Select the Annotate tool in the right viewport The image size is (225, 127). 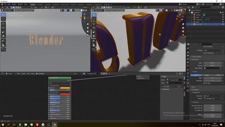coord(94,41)
